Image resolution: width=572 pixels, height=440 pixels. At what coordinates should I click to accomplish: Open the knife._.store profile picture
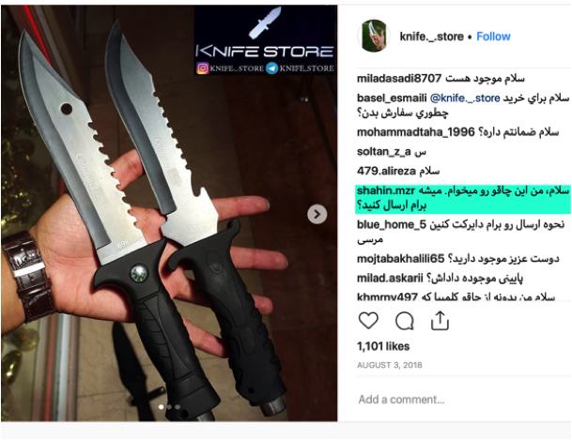pos(374,36)
